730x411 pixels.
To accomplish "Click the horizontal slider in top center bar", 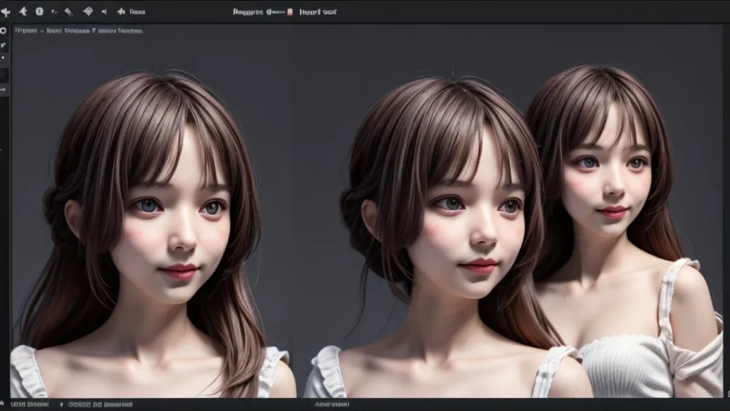I will point(275,12).
